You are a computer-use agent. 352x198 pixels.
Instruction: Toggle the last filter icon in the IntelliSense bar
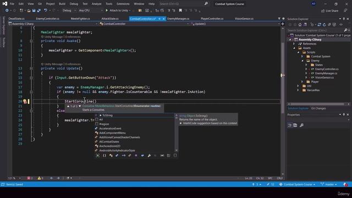(175, 155)
